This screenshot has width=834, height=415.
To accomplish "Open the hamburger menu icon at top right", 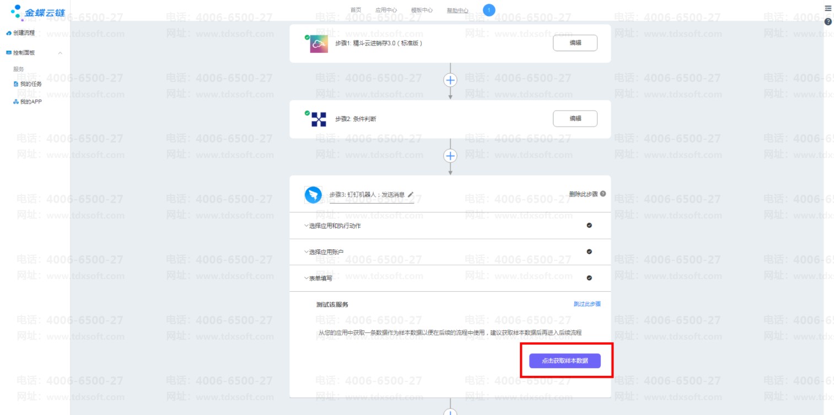I will [x=827, y=8].
